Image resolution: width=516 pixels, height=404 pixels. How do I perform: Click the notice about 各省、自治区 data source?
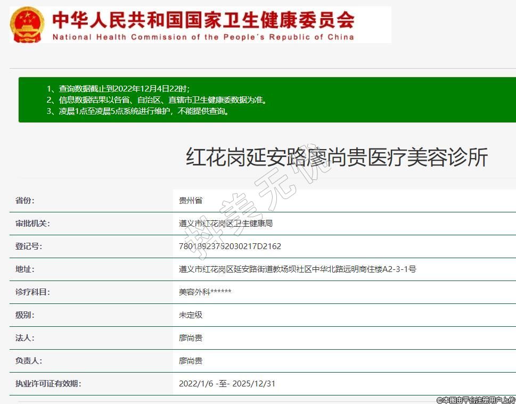point(156,100)
